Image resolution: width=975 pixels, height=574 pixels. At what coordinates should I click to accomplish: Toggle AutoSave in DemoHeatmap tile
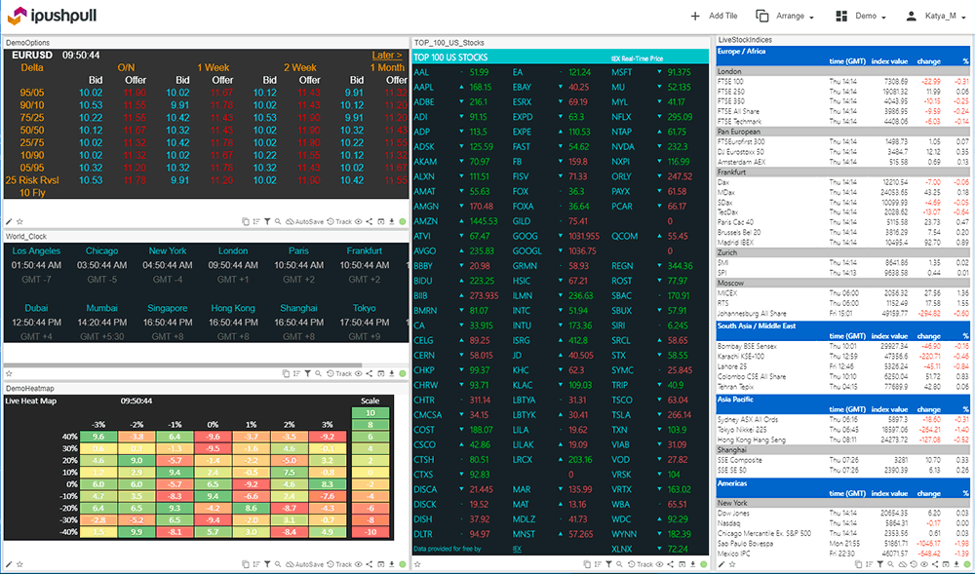(304, 564)
